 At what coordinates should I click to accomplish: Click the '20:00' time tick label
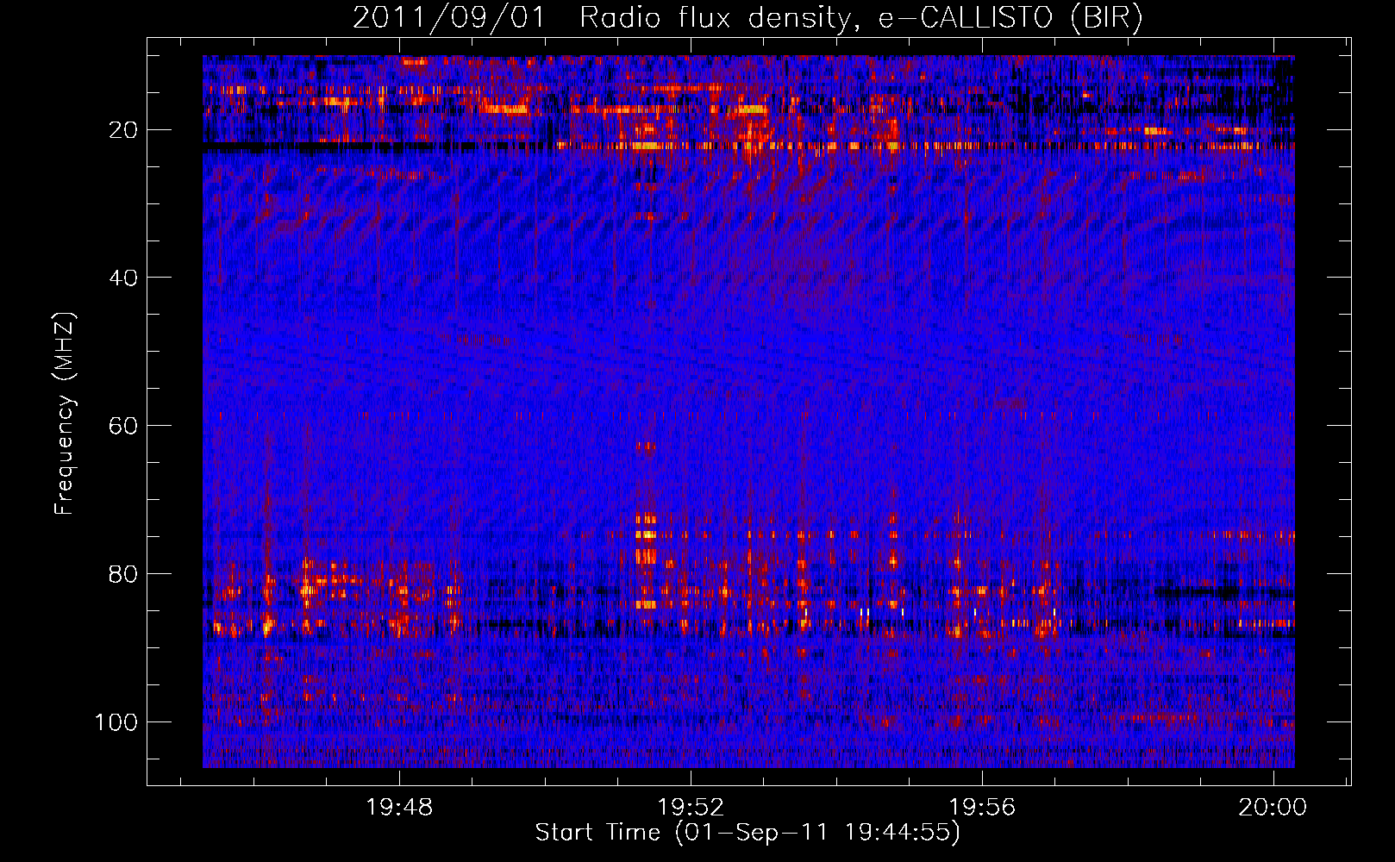(1273, 808)
